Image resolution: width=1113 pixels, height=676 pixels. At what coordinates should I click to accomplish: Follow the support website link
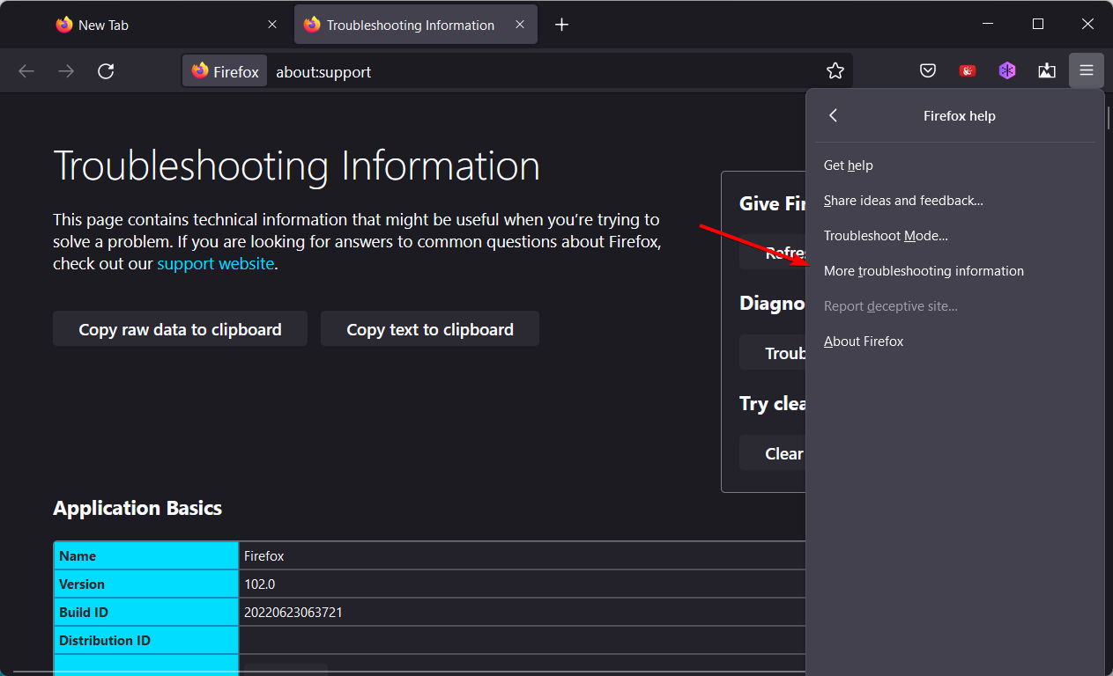click(215, 263)
